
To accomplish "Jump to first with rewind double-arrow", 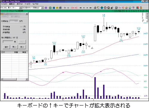I will (80, 8).
